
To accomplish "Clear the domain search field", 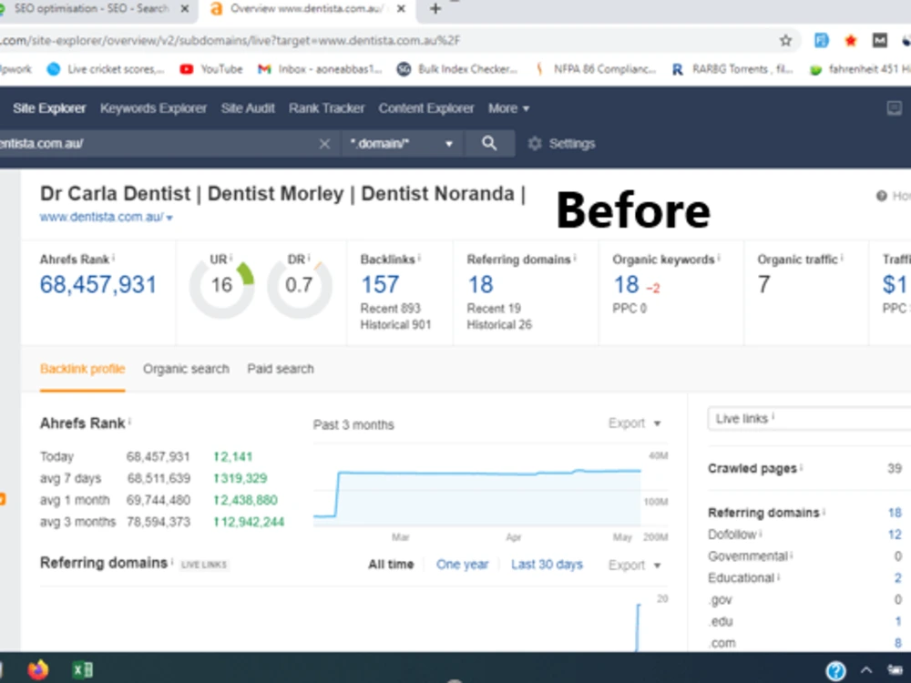I will (324, 144).
